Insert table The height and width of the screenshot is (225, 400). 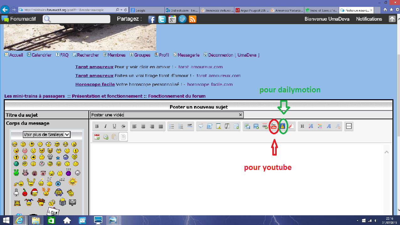[x=236, y=126]
